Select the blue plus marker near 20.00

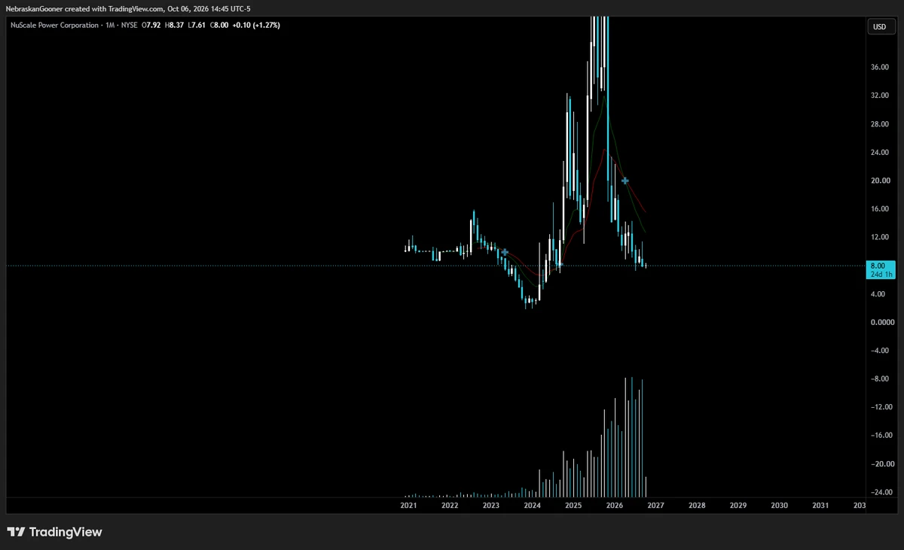point(625,181)
